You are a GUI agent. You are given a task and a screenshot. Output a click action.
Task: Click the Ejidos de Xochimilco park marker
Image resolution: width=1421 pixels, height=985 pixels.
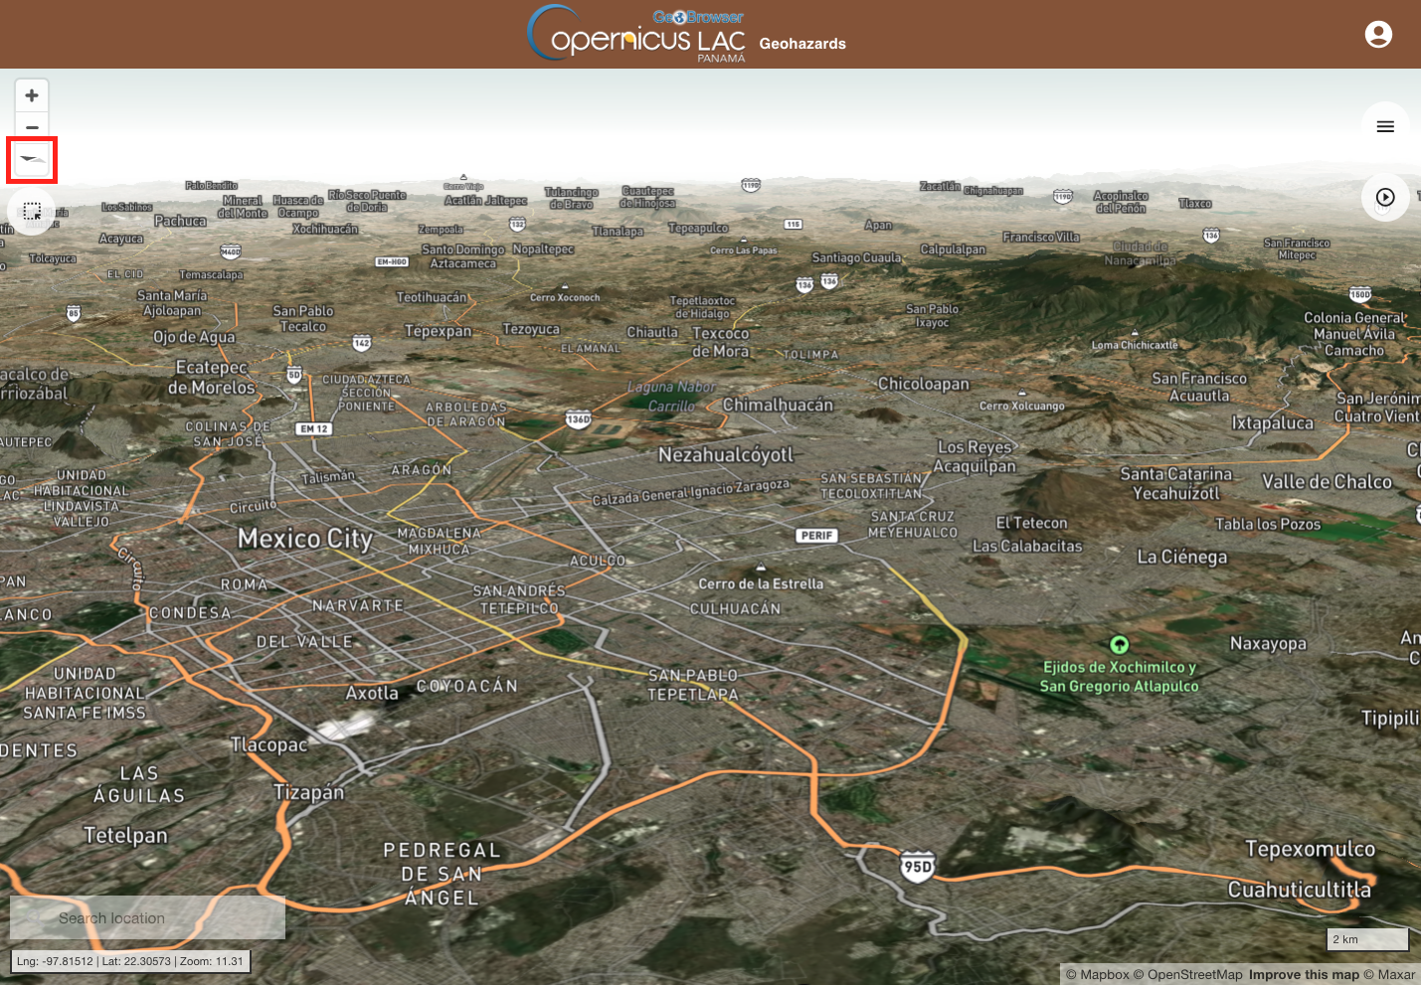(1119, 645)
